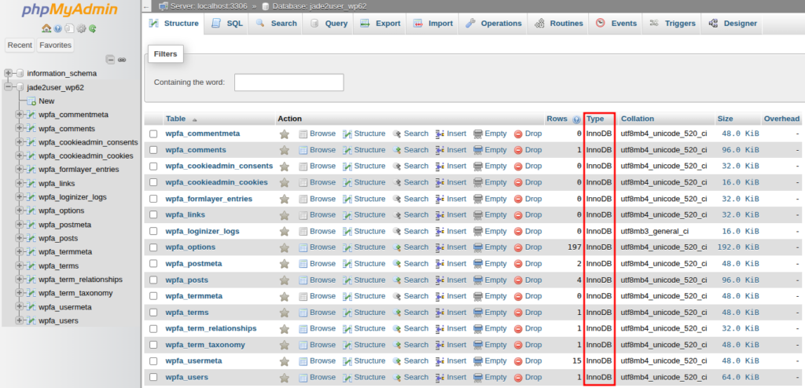Expand wpfa_comments in the tree
Viewport: 805px width, 388px height.
[x=20, y=128]
